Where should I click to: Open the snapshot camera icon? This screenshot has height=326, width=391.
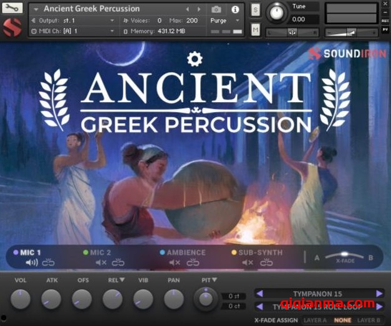pyautogui.click(x=216, y=9)
